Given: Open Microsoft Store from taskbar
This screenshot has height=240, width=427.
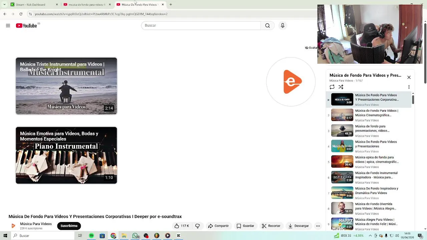Looking at the screenshot, I should [102, 236].
